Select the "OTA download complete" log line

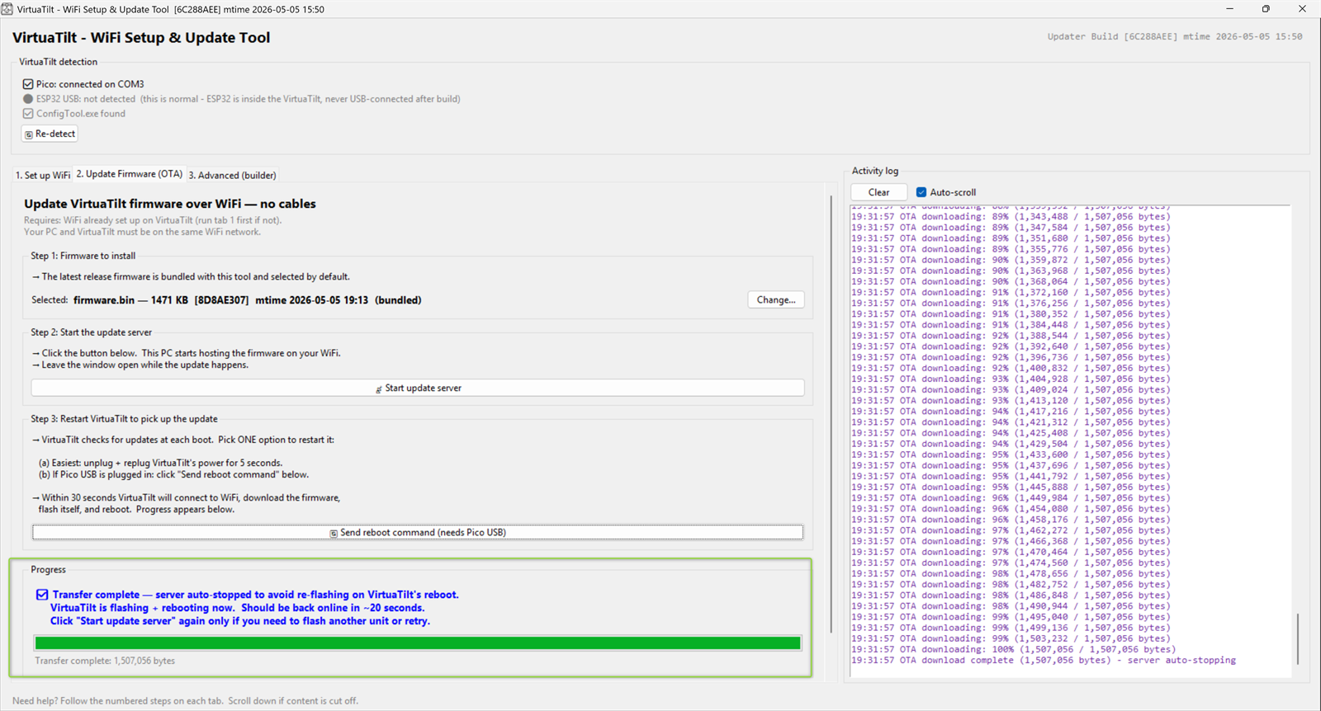(1044, 661)
